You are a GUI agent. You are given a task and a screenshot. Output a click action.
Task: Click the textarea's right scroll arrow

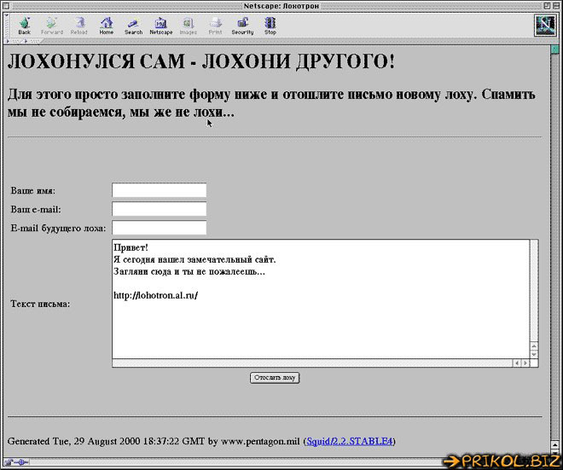pos(525,363)
